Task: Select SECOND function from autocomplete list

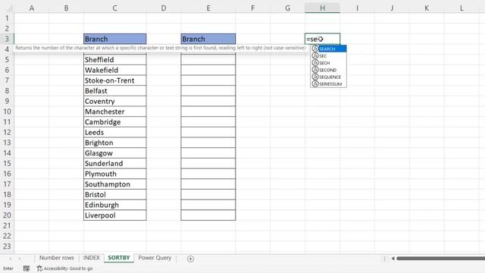Action: [328, 70]
